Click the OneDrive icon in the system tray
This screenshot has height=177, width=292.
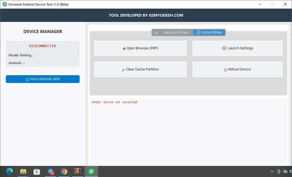(285, 171)
